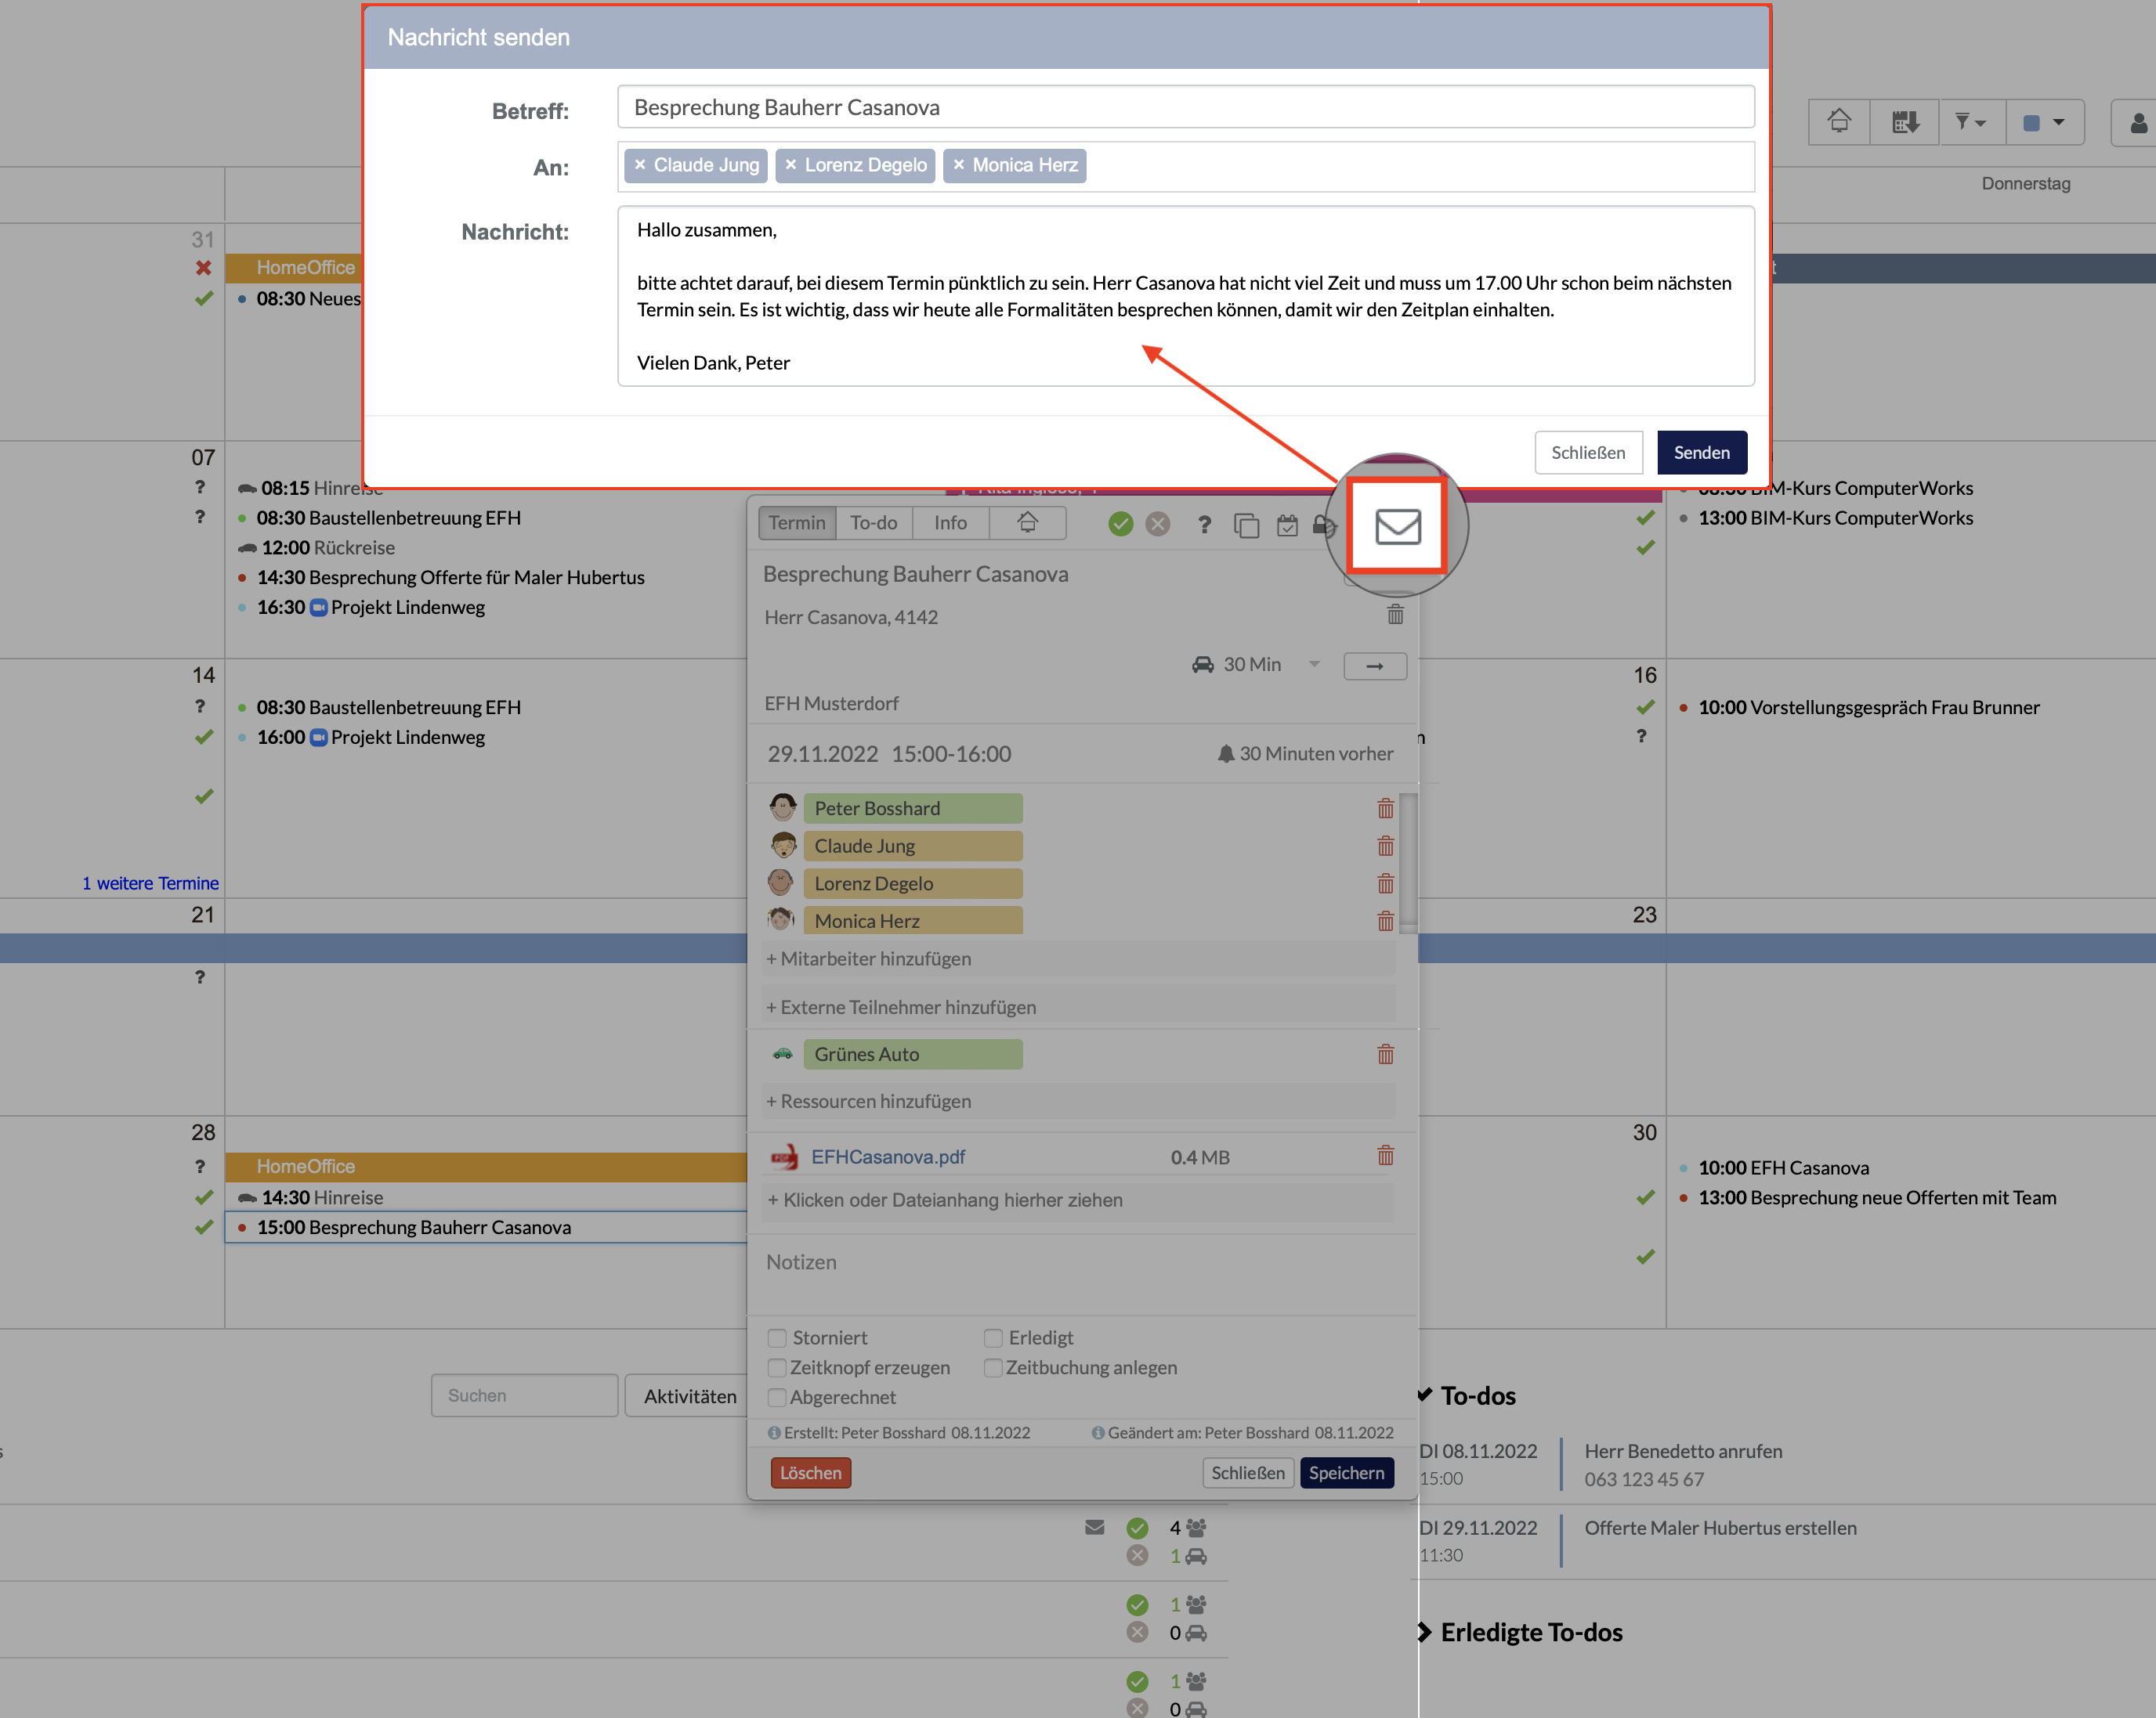Click the red X status icon on day 31
Image resolution: width=2156 pixels, height=1718 pixels.
[204, 268]
